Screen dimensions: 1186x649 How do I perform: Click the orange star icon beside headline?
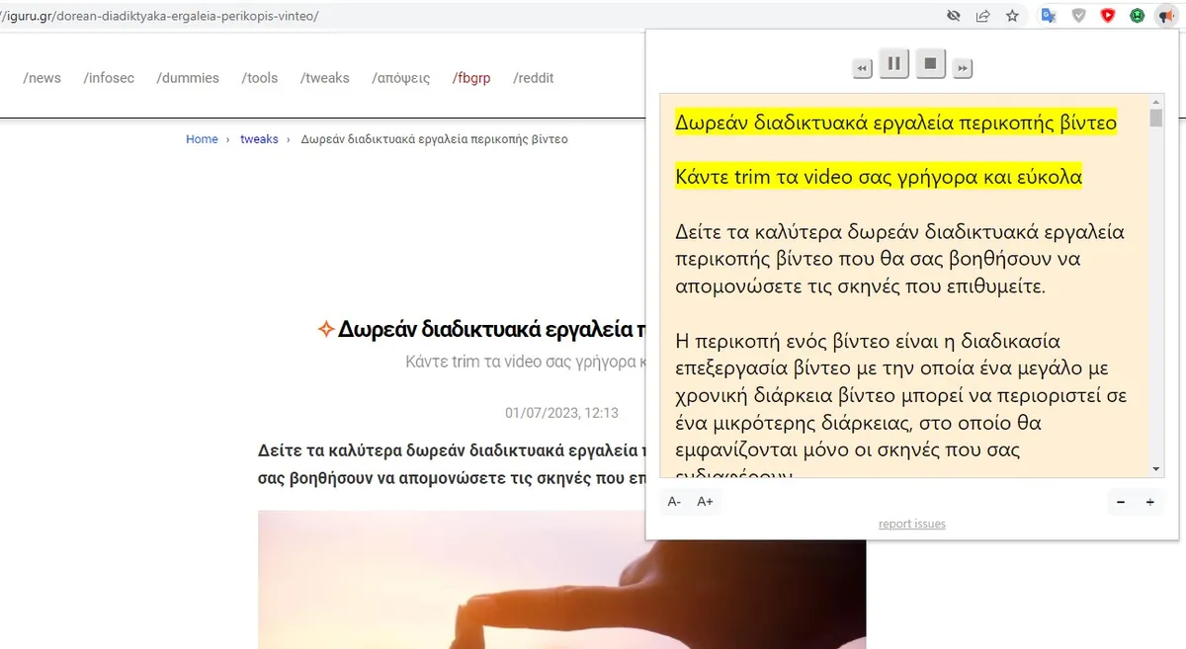tap(325, 329)
